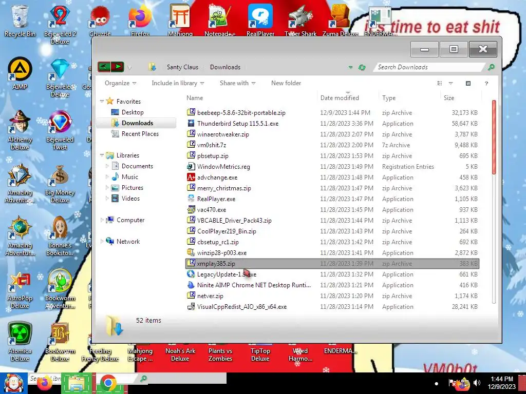Expand the Computer tree node

click(x=102, y=220)
